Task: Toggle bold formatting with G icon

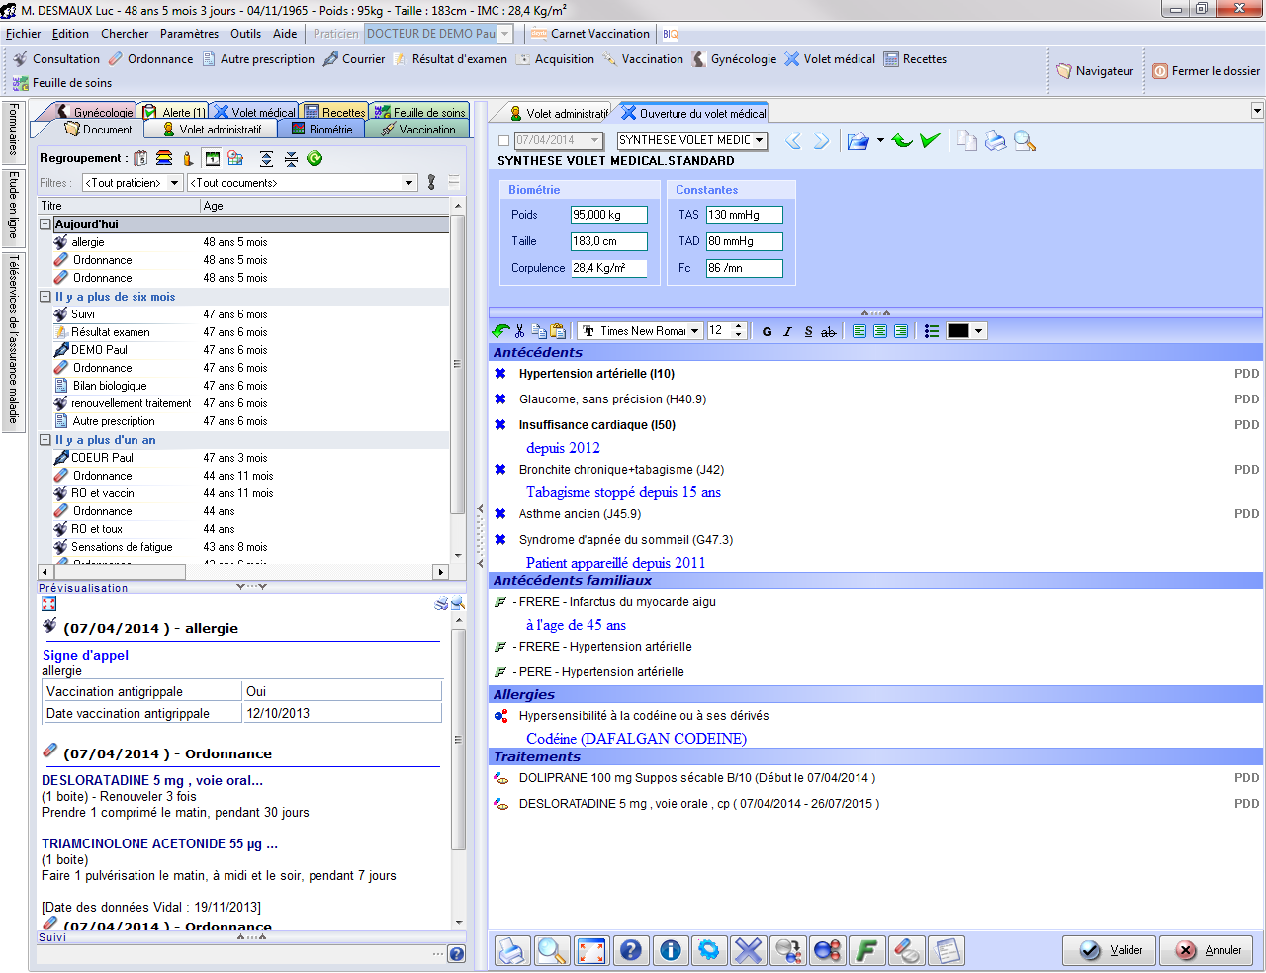Action: [767, 331]
